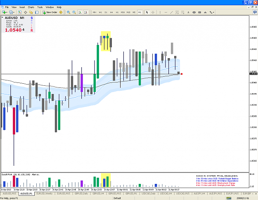Switch to GBPUSD,Daily chart tab
258x200 pixels.
pos(81,194)
